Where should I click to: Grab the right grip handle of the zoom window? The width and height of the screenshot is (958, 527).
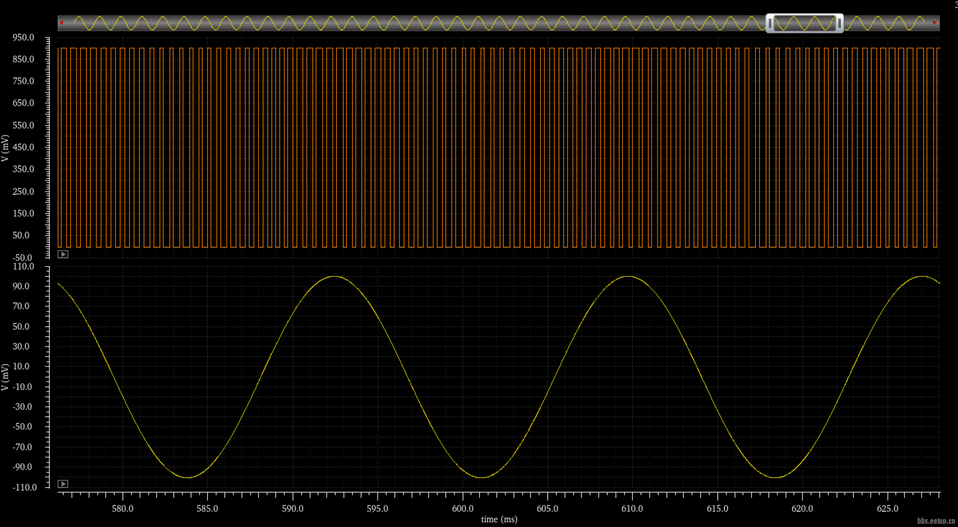[x=839, y=23]
